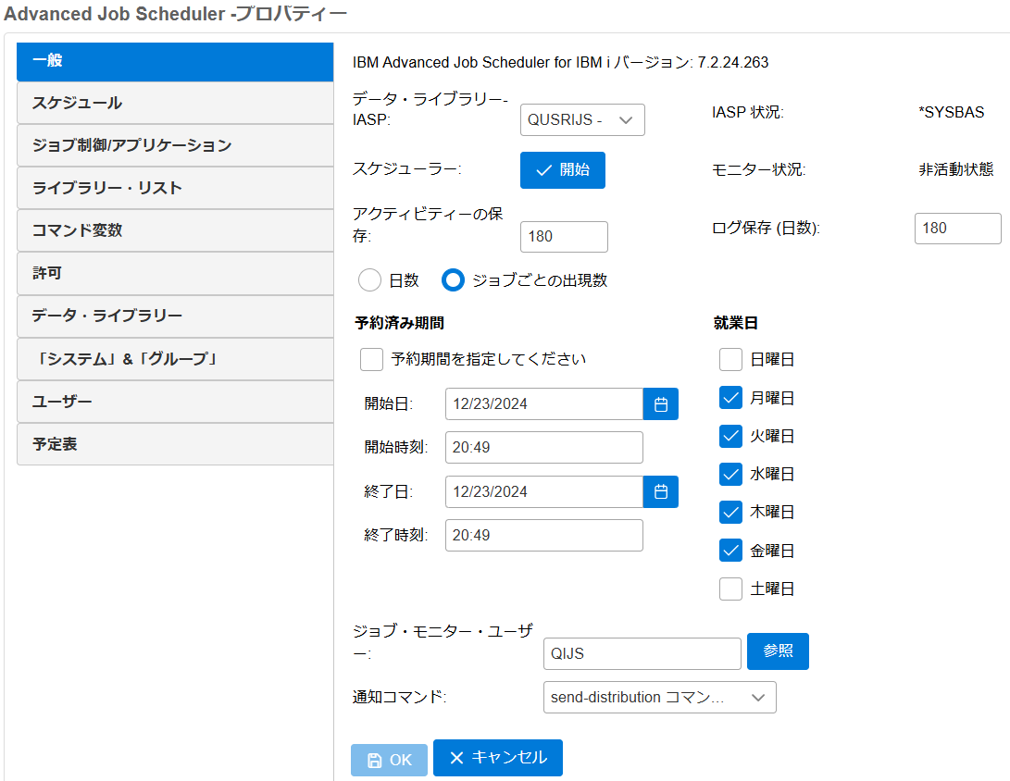Expand the 通知コマンド dropdown

[659, 698]
